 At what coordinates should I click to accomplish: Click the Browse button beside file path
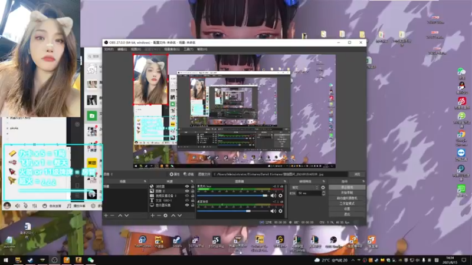click(x=357, y=174)
